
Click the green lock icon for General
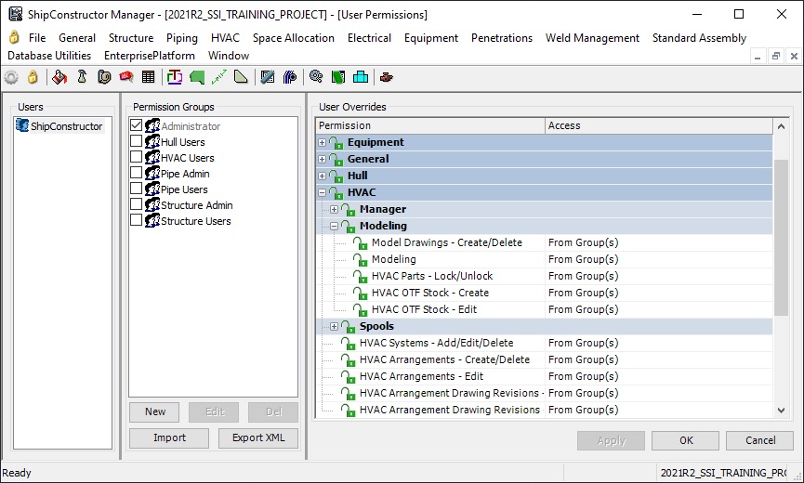click(x=336, y=159)
